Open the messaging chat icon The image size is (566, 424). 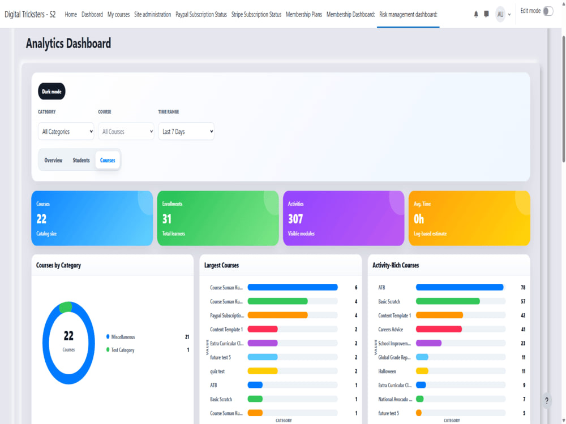click(x=486, y=14)
